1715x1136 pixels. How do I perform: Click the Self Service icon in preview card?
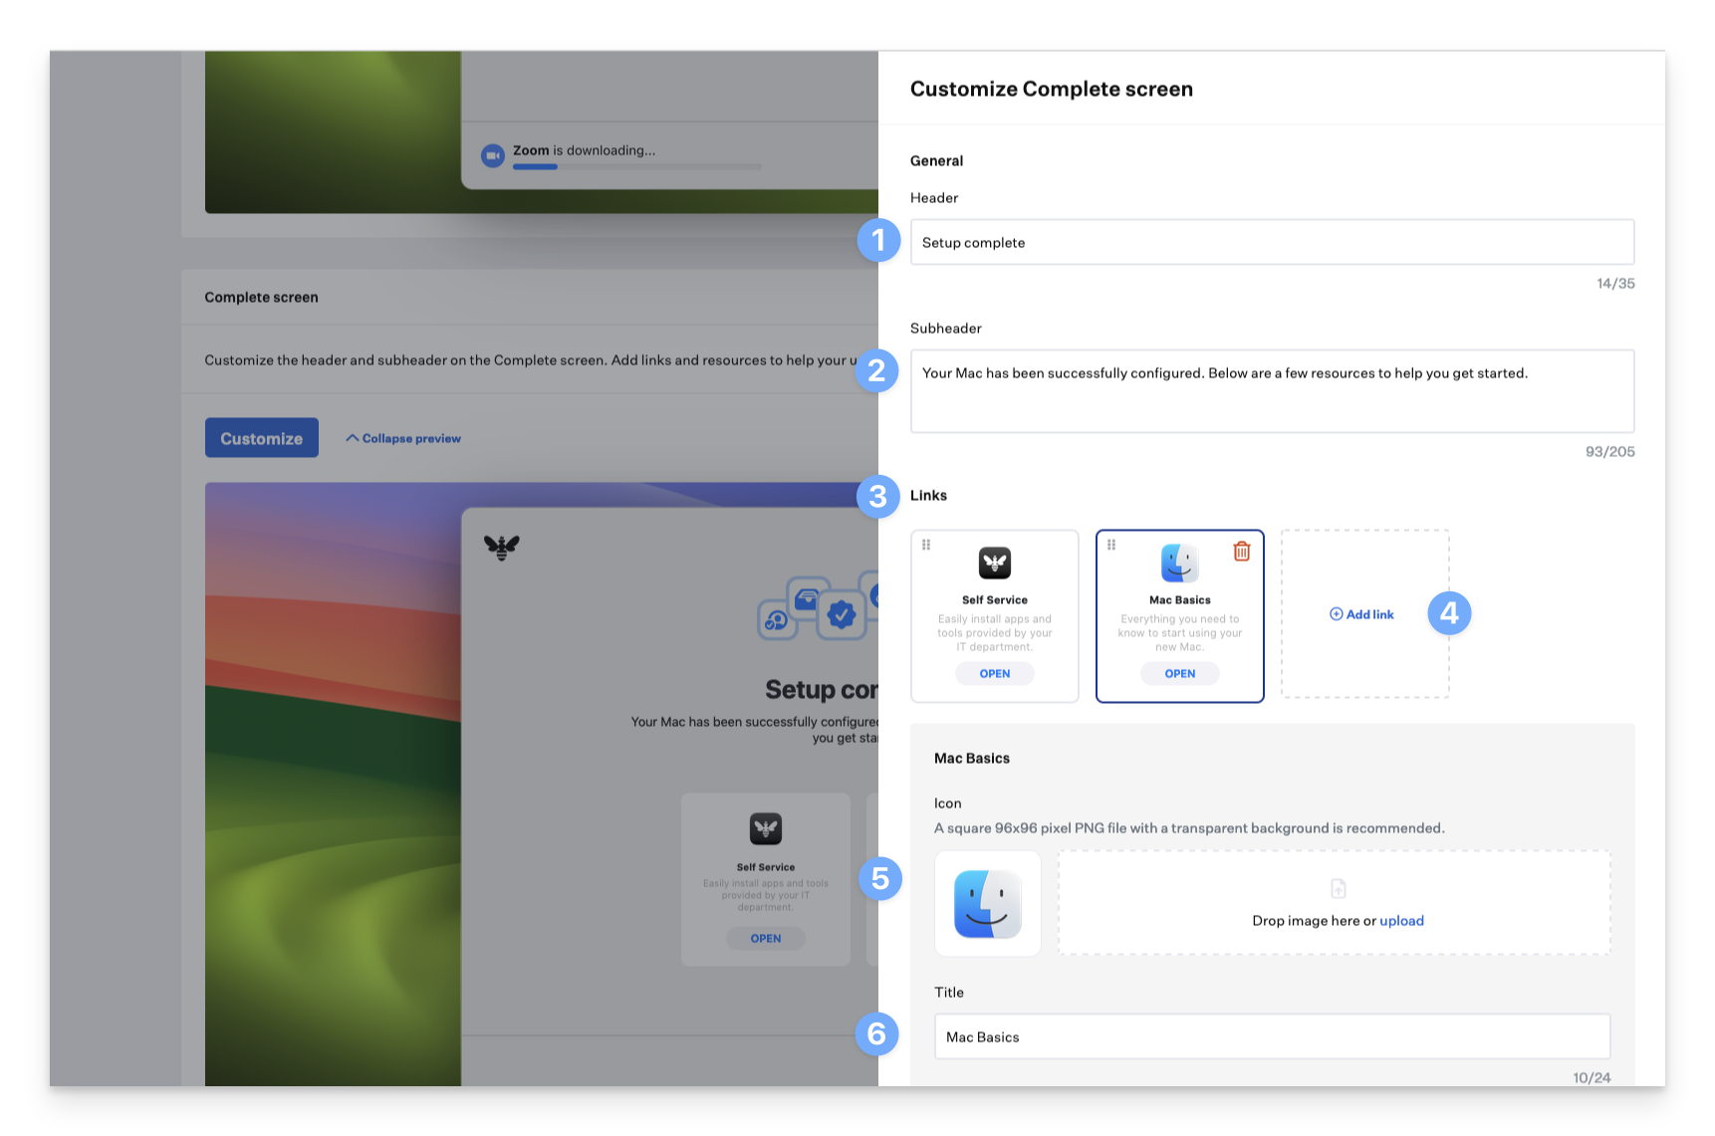[766, 828]
